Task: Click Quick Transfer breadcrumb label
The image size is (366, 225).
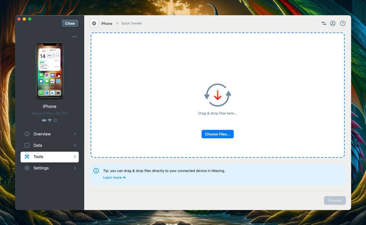Action: pos(132,23)
